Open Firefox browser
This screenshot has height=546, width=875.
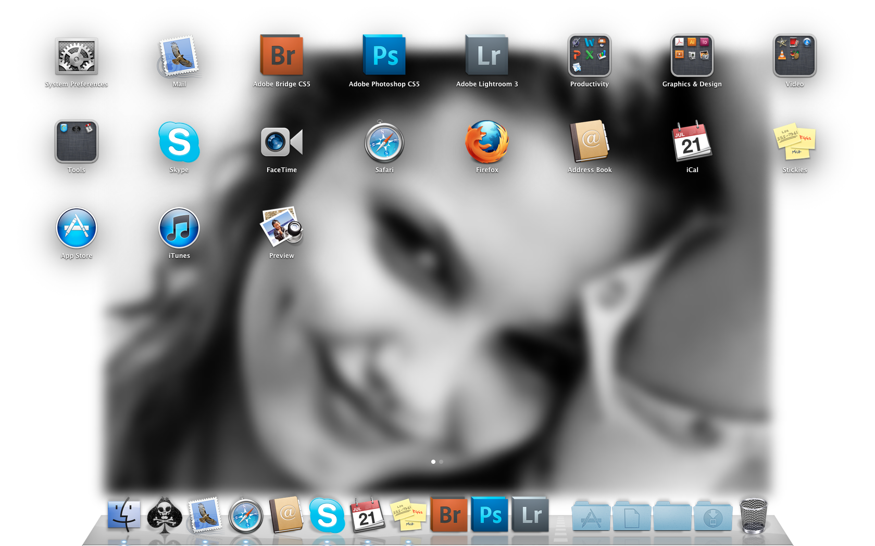coord(486,141)
